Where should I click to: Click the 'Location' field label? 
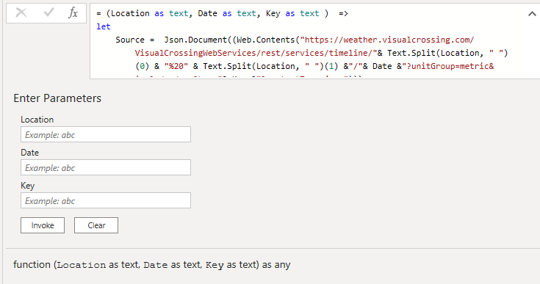click(x=37, y=120)
